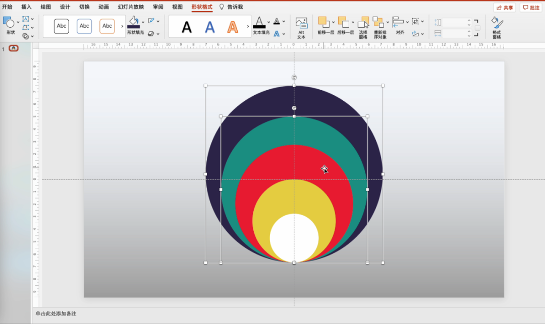Click the teal circle's rotation handle
The image size is (545, 324).
click(294, 108)
